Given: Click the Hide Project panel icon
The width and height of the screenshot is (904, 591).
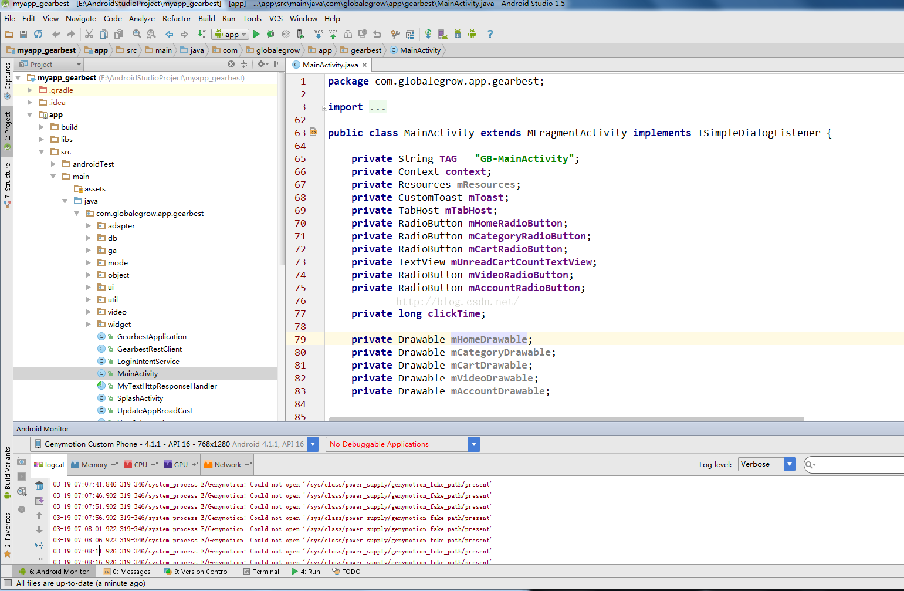Looking at the screenshot, I should [x=277, y=64].
